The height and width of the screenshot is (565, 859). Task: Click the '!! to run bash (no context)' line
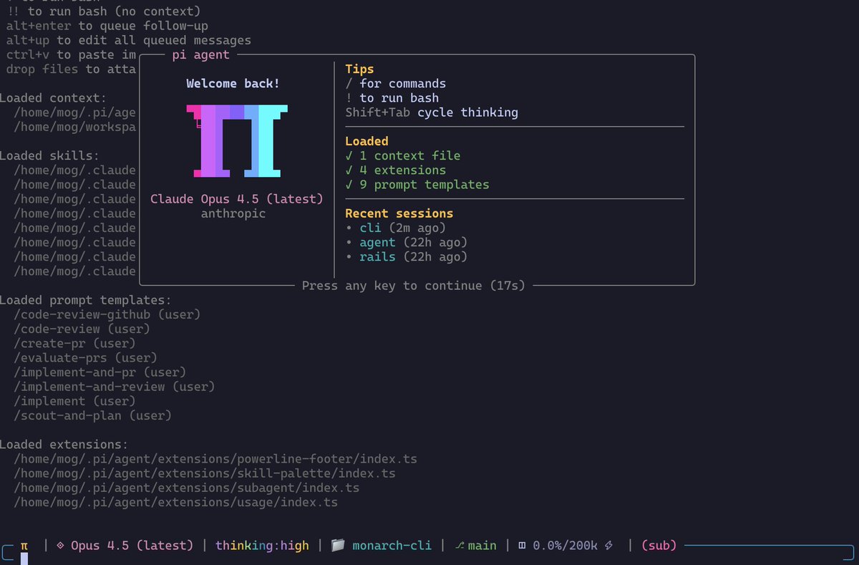[103, 11]
